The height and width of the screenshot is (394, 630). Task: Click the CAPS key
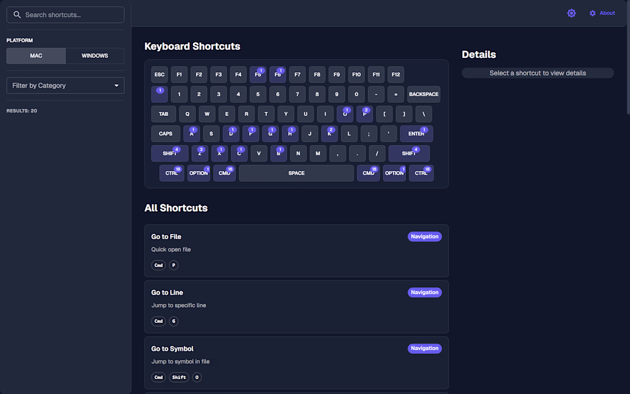[166, 134]
